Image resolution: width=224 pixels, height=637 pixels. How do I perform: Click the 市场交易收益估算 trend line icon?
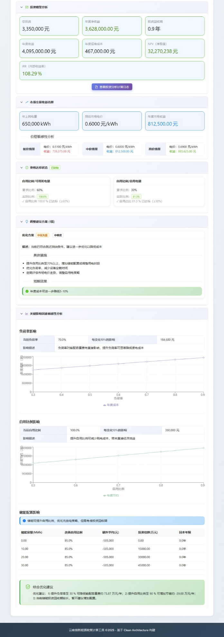[27, 102]
